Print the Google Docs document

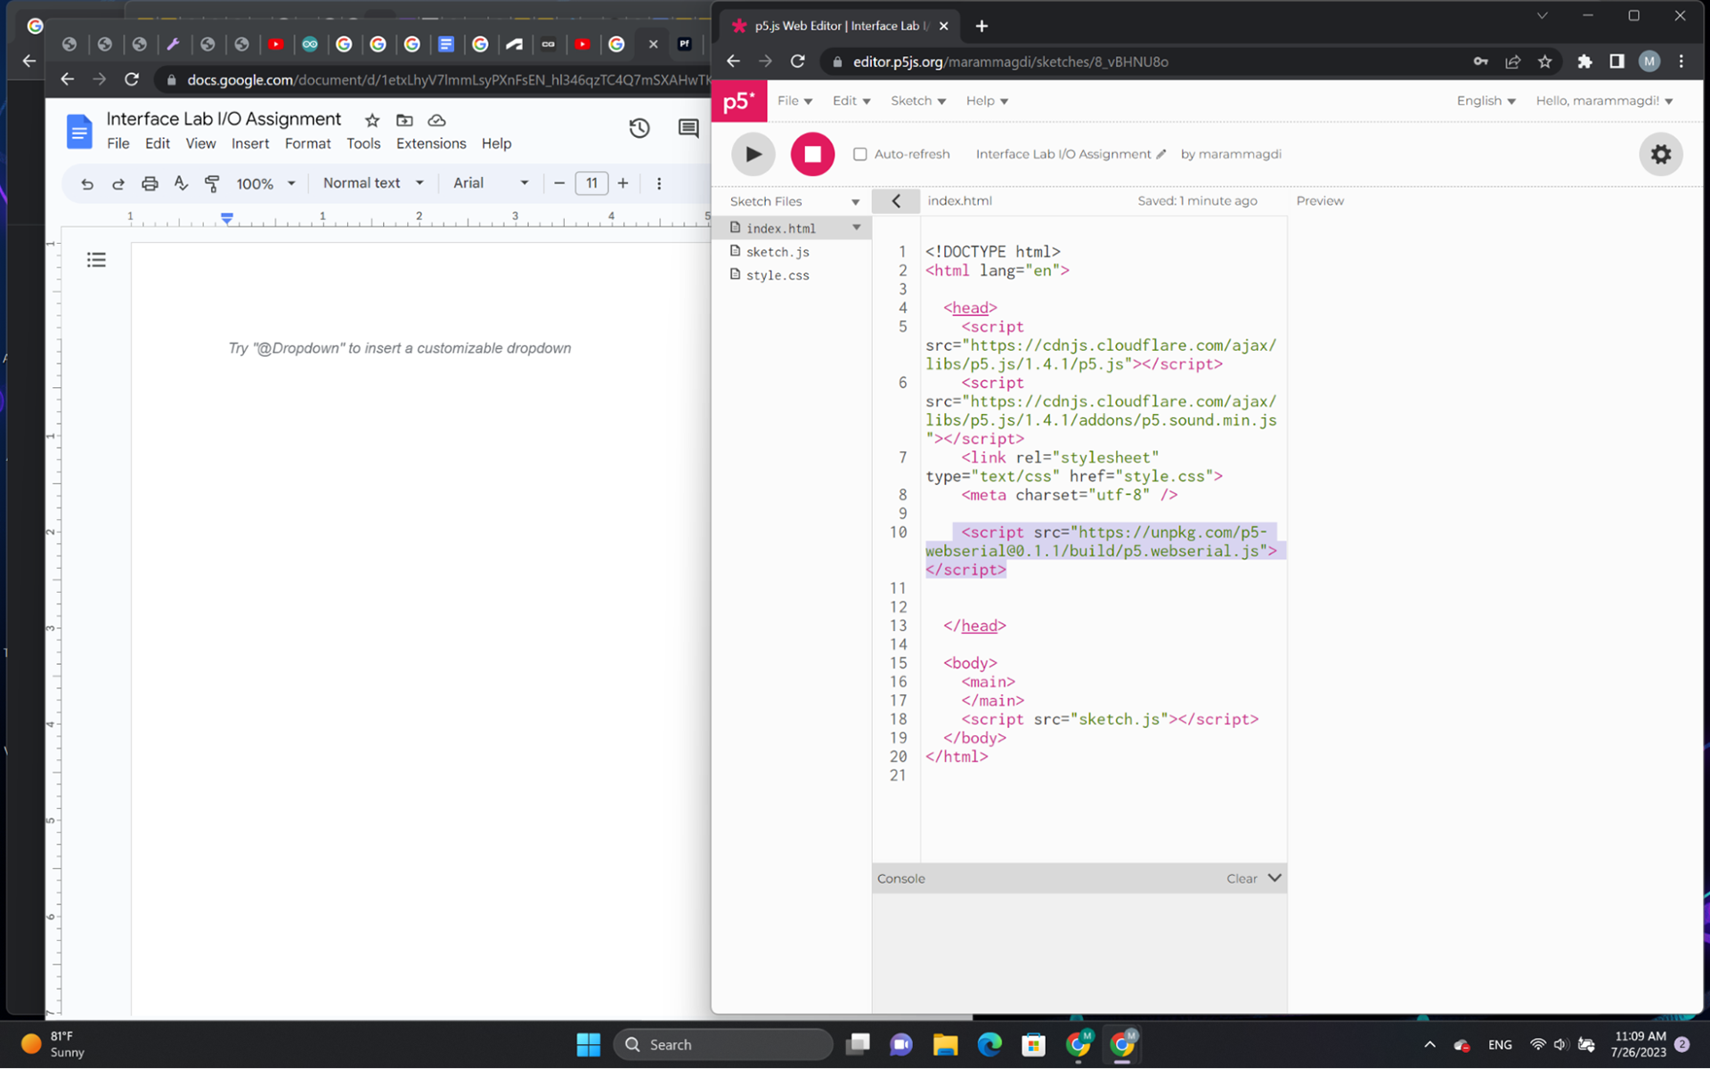click(150, 183)
